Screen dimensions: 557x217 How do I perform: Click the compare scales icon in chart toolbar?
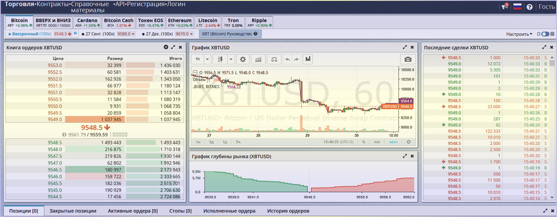274,59
